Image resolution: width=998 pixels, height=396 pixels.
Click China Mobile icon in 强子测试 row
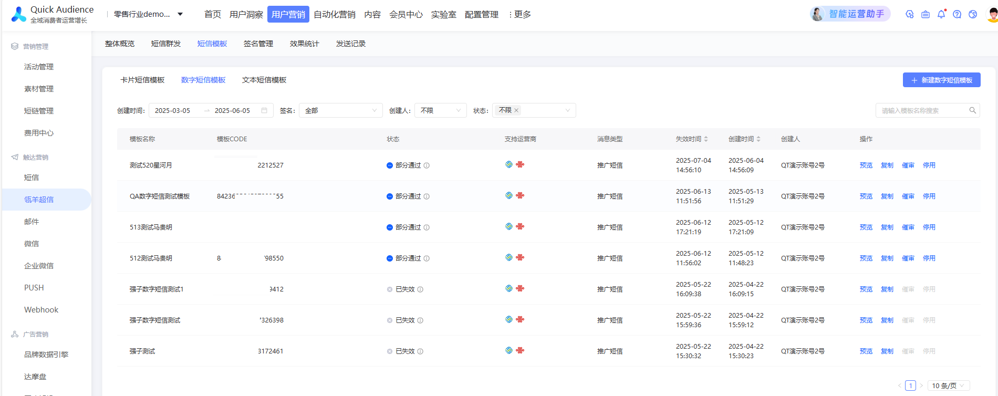[509, 350]
